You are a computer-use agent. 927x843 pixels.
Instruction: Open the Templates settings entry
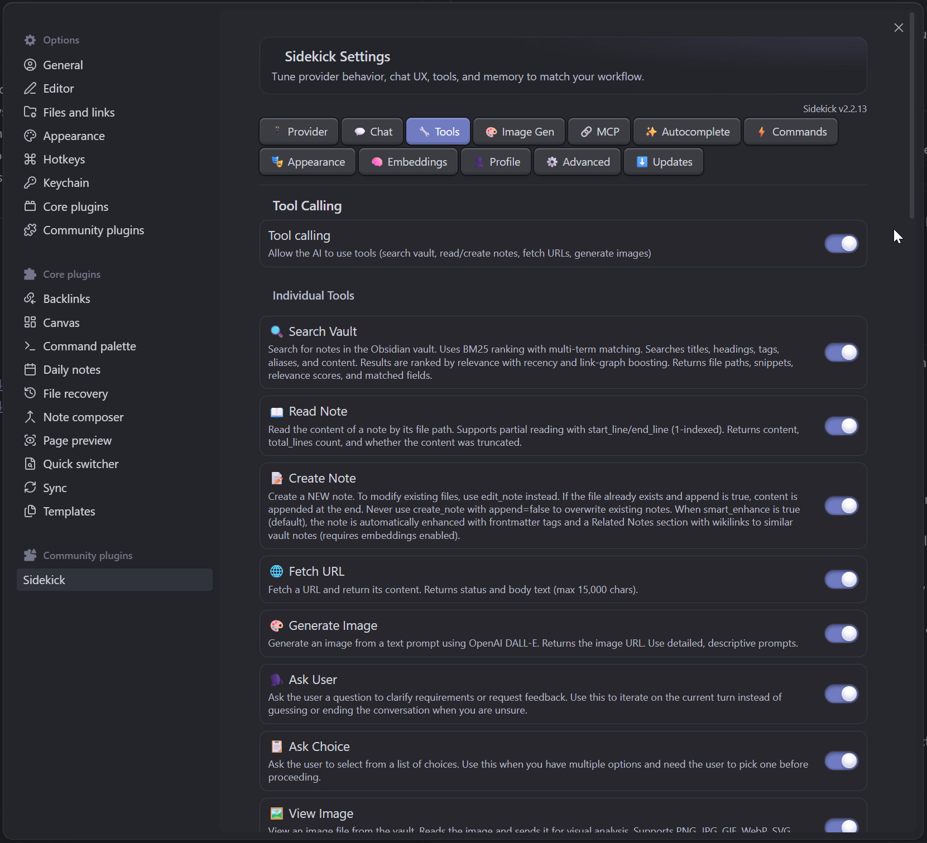click(x=68, y=511)
